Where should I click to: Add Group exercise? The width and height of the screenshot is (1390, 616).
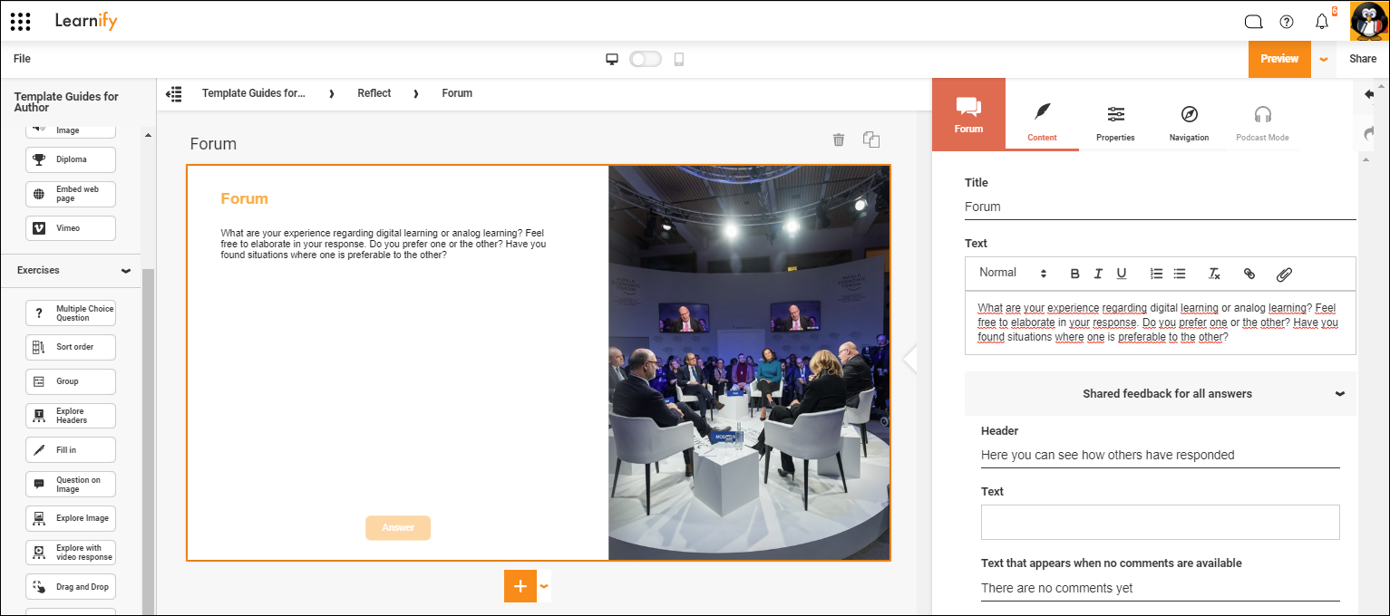pyautogui.click(x=71, y=381)
